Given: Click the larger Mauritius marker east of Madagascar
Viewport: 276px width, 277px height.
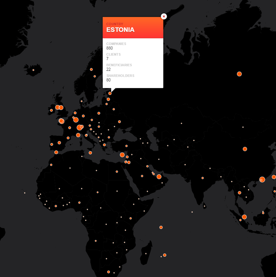Looking at the screenshot, I should point(165,255).
